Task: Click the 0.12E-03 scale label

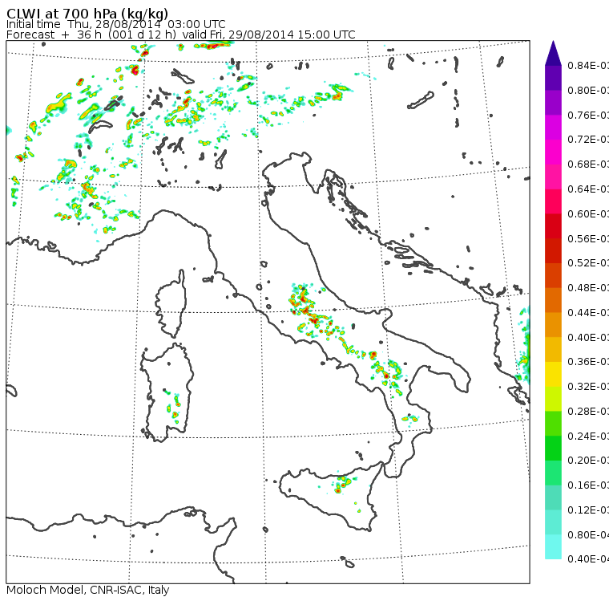Action: click(x=588, y=510)
